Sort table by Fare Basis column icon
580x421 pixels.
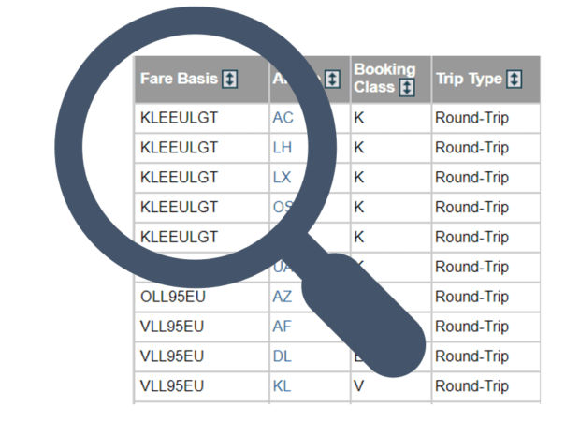[230, 79]
